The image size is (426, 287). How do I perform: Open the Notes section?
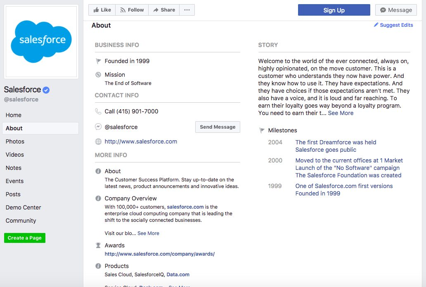(40, 168)
